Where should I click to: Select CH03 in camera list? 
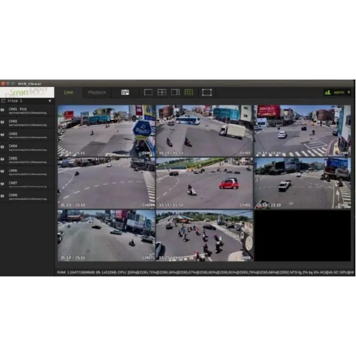27,135
